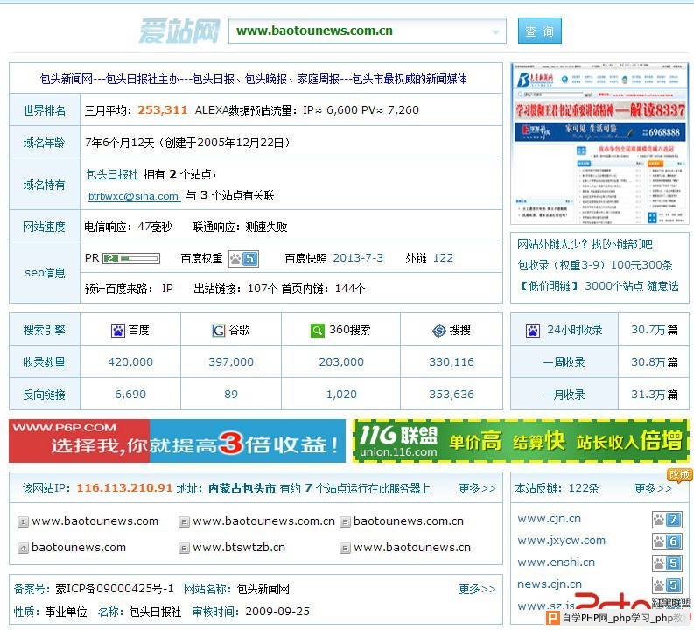Click the Baidu paw icon in search engines row
The image size is (694, 630).
point(118,331)
